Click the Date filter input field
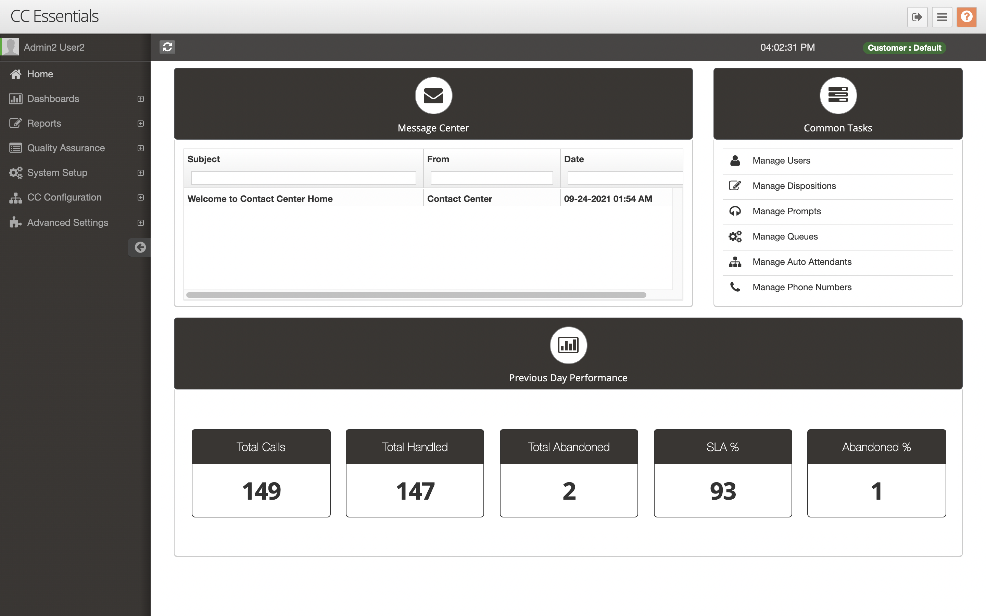Viewport: 986px width, 616px height. pos(625,178)
